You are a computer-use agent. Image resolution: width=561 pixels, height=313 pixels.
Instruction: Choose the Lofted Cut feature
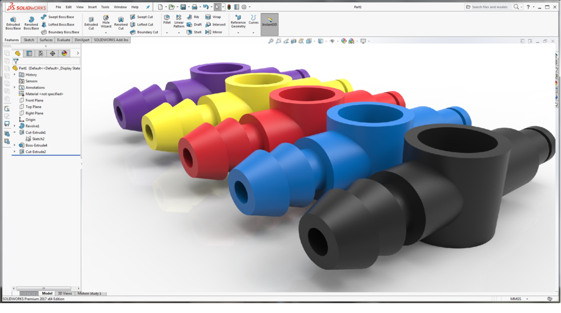pos(141,25)
